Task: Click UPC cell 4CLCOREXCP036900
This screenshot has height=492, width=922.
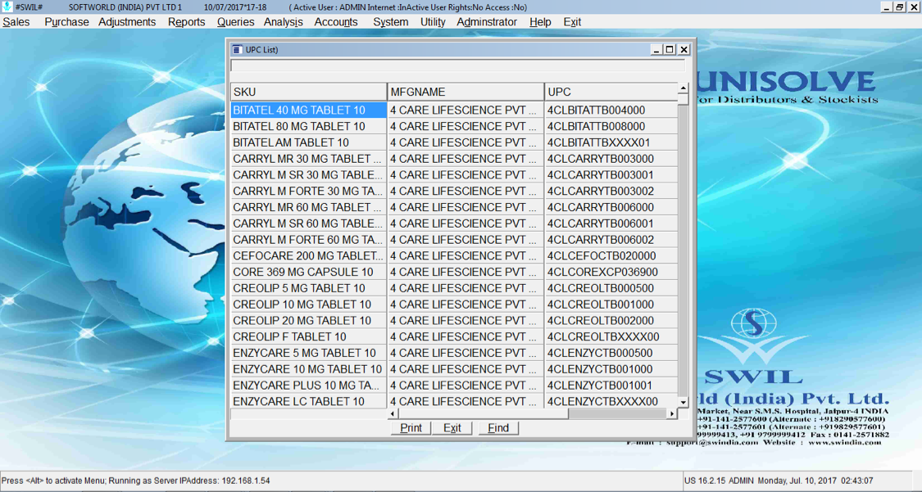Action: click(611, 272)
